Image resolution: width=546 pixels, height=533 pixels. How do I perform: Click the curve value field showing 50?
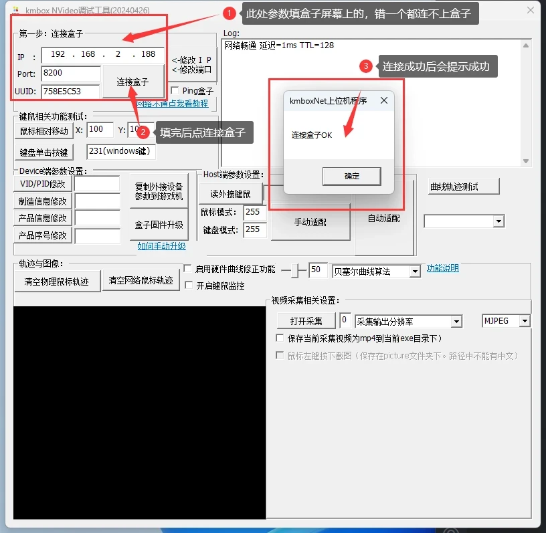click(x=318, y=270)
